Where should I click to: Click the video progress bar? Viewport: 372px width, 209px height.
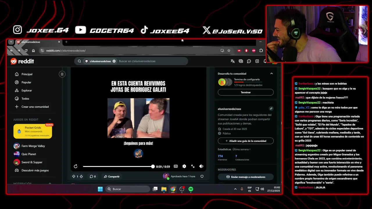click(118, 166)
